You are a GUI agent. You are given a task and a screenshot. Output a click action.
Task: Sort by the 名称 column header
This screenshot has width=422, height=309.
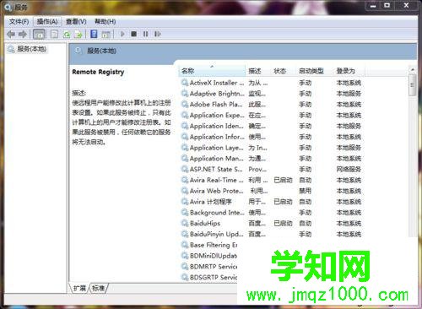click(212, 71)
